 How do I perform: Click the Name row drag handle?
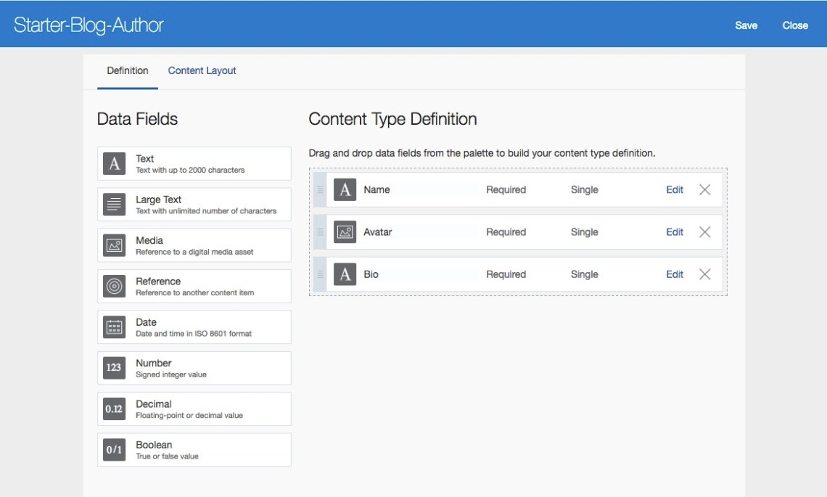(x=320, y=190)
